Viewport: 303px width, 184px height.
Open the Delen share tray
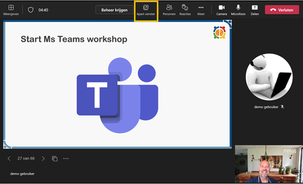(255, 10)
